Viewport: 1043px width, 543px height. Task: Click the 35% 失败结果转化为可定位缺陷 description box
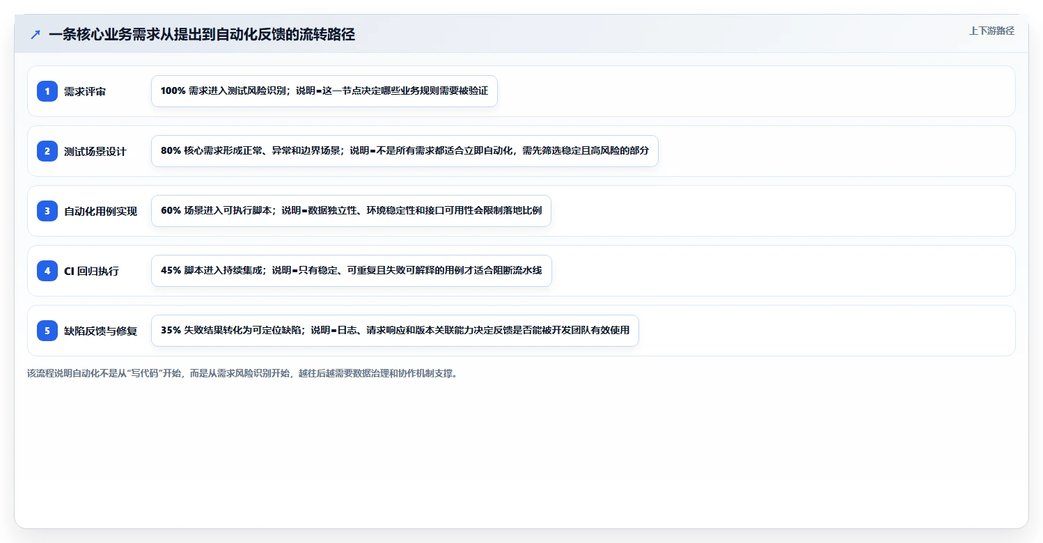click(x=395, y=331)
